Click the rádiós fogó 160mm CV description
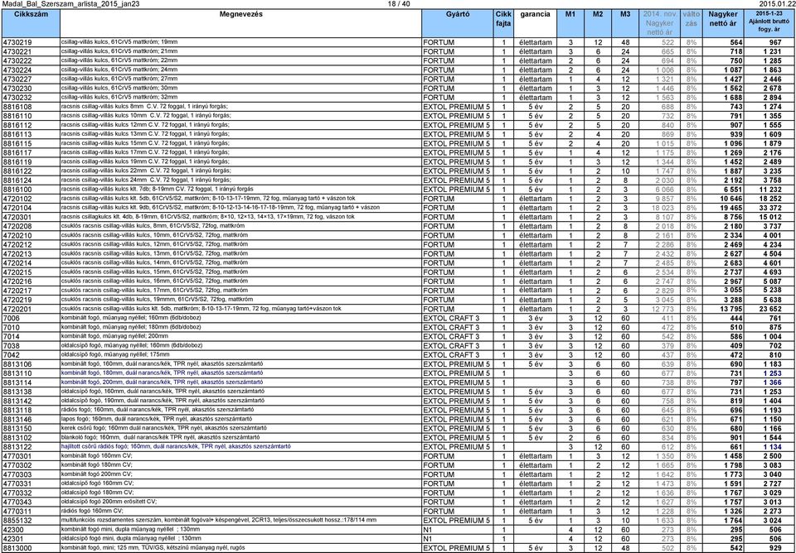The width and height of the screenshot is (796, 553). coord(92,511)
